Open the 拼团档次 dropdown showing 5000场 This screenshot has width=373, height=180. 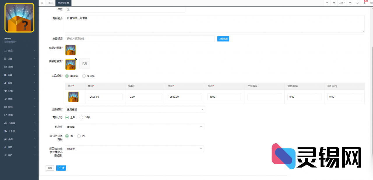(134, 149)
